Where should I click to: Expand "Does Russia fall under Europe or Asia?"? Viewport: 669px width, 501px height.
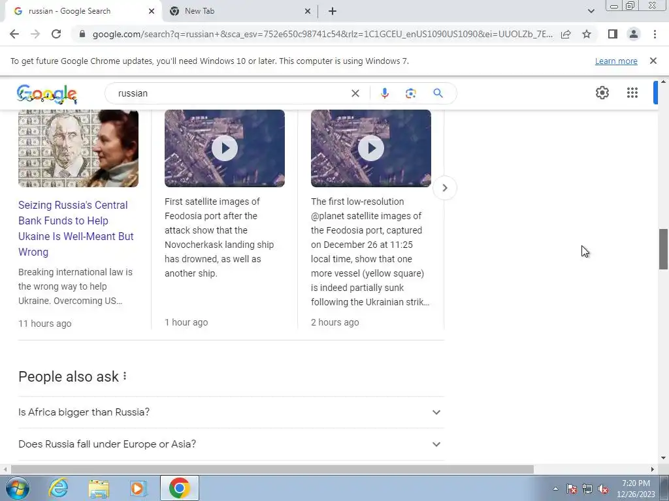click(231, 444)
